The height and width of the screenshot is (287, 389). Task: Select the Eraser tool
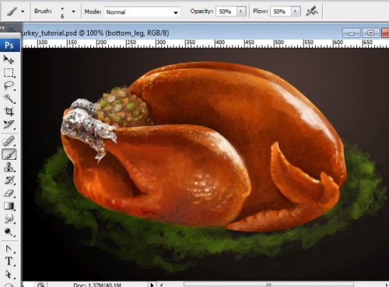(9, 193)
